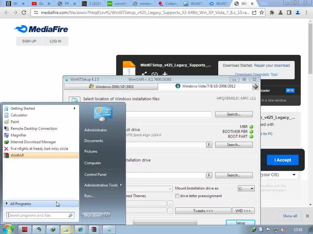The height and width of the screenshot is (234, 313).
Task: Click the muted volume tray icon
Action: point(283,230)
